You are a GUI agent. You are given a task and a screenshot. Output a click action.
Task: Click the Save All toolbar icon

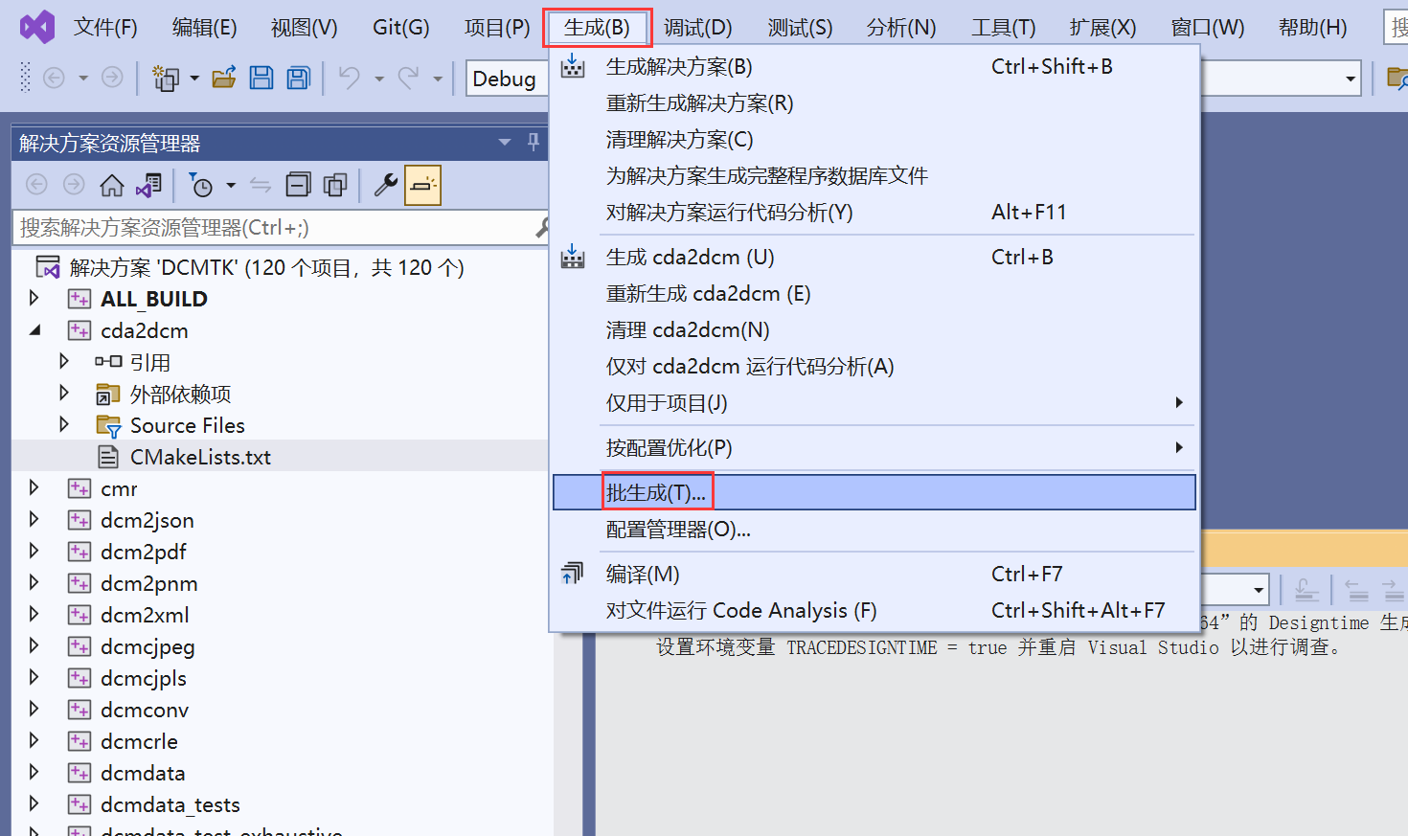[x=299, y=78]
